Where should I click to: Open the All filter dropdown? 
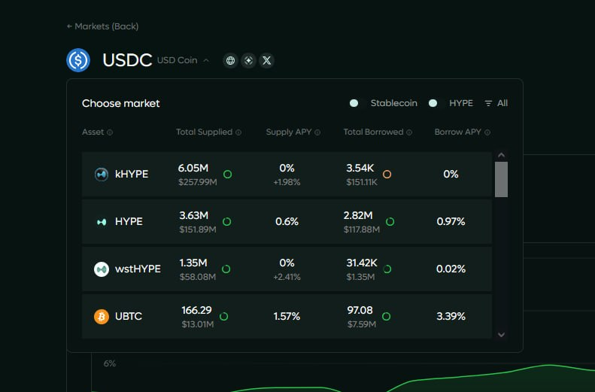496,103
